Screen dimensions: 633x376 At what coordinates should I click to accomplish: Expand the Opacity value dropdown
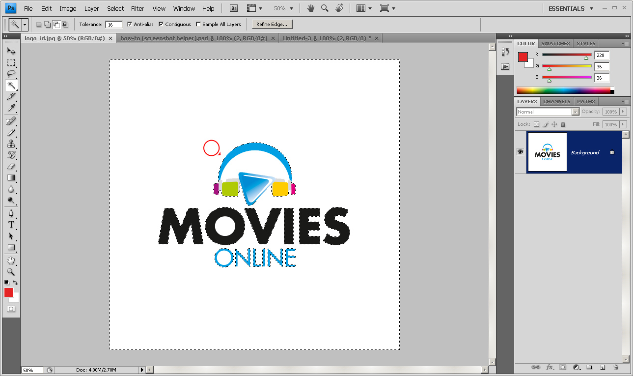point(623,112)
